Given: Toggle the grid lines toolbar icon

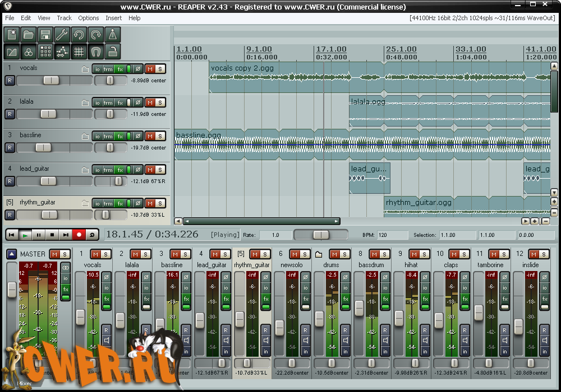Looking at the screenshot, I should pos(79,52).
